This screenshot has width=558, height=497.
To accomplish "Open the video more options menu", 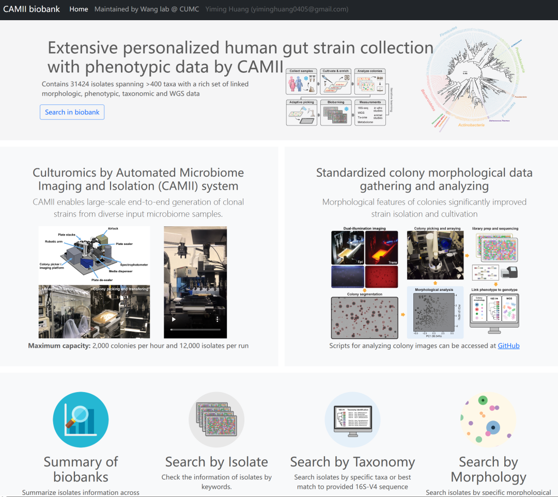I will [217, 319].
